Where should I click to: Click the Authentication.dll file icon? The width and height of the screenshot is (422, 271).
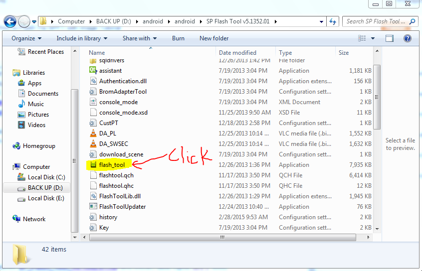[x=93, y=81]
